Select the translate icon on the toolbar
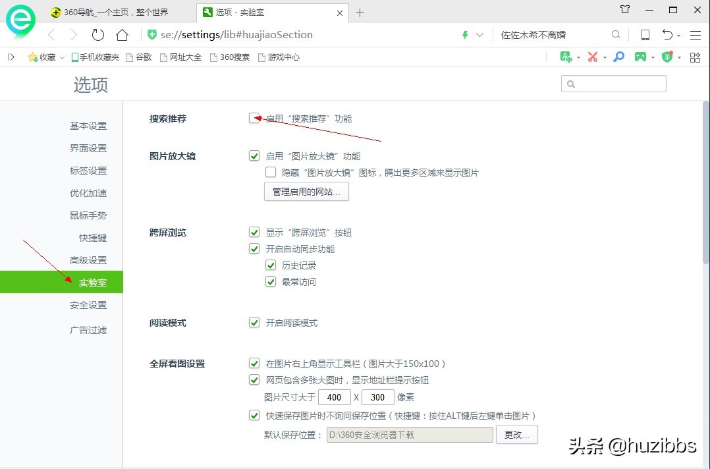710x469 pixels. point(566,57)
